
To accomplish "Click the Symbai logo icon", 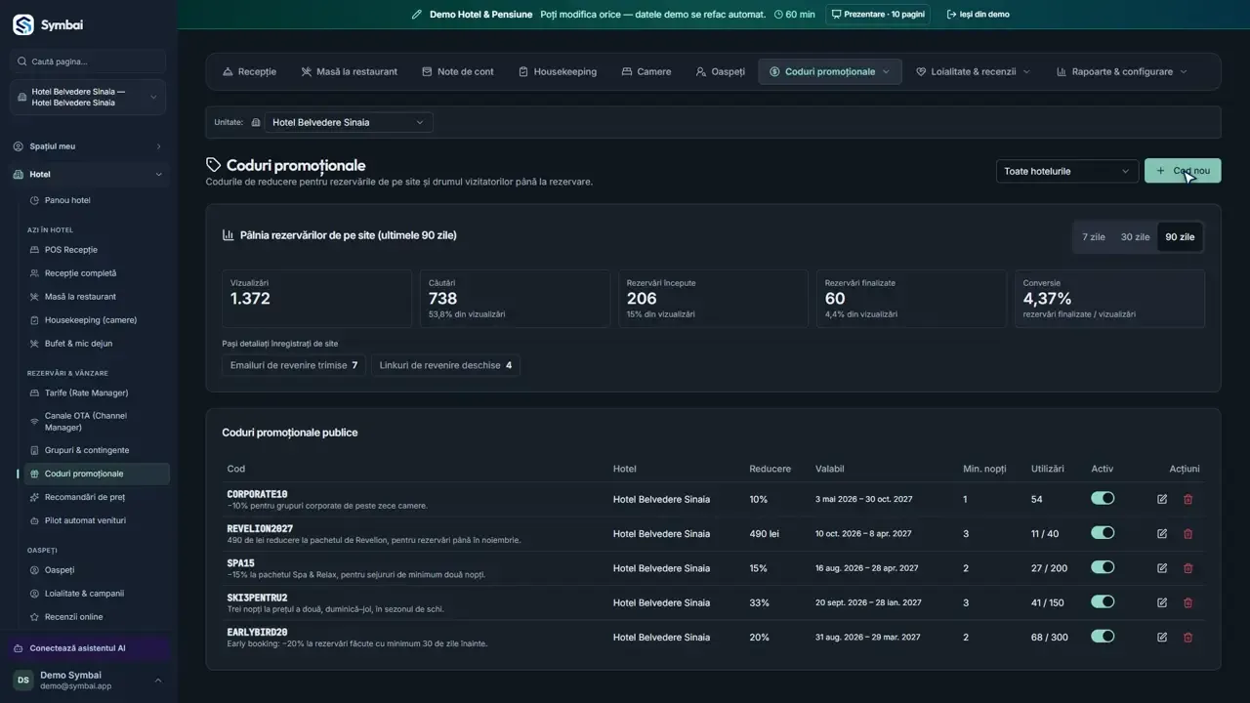I will tap(22, 24).
